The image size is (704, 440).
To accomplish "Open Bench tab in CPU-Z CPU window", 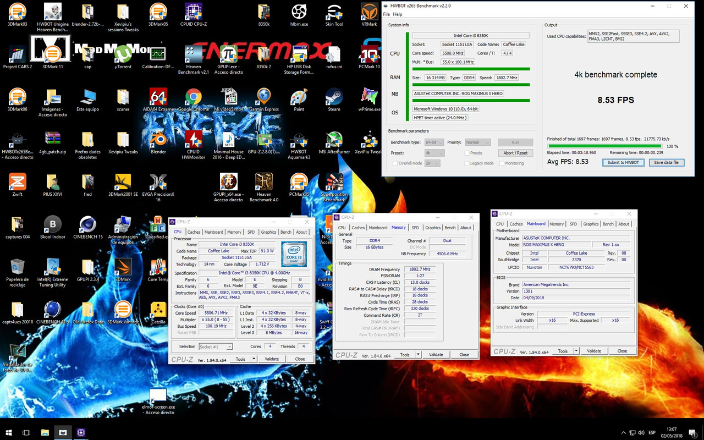I will click(286, 232).
